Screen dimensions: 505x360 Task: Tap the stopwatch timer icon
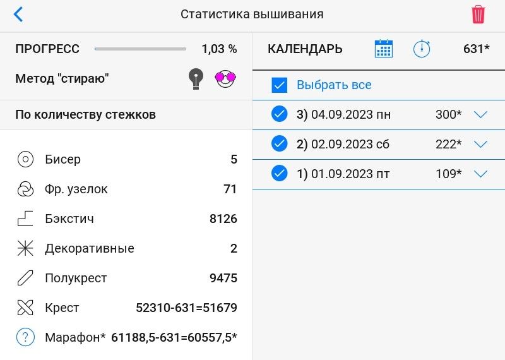click(x=421, y=49)
